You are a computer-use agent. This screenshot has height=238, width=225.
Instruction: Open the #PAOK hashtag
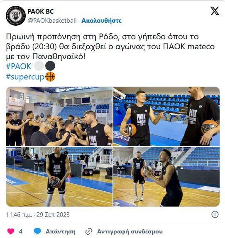(19, 66)
